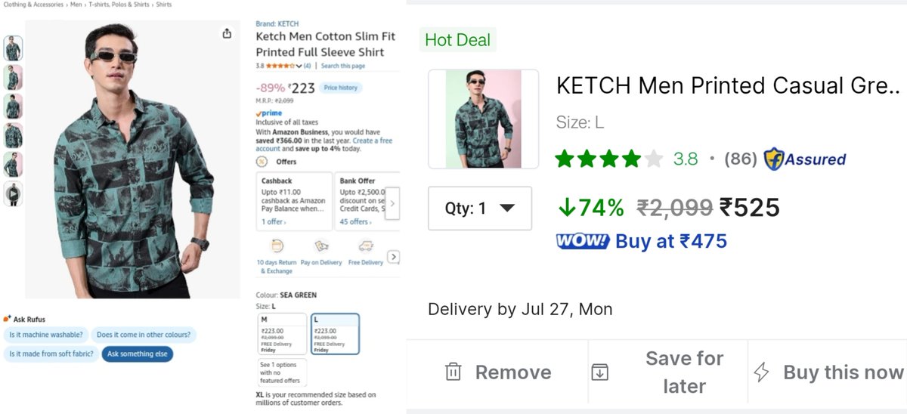Open the Qty: 1 dropdown
The width and height of the screenshot is (907, 414).
pyautogui.click(x=480, y=209)
